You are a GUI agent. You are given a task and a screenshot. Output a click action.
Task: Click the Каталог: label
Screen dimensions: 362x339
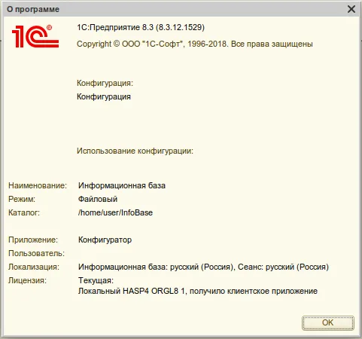pyautogui.click(x=24, y=212)
